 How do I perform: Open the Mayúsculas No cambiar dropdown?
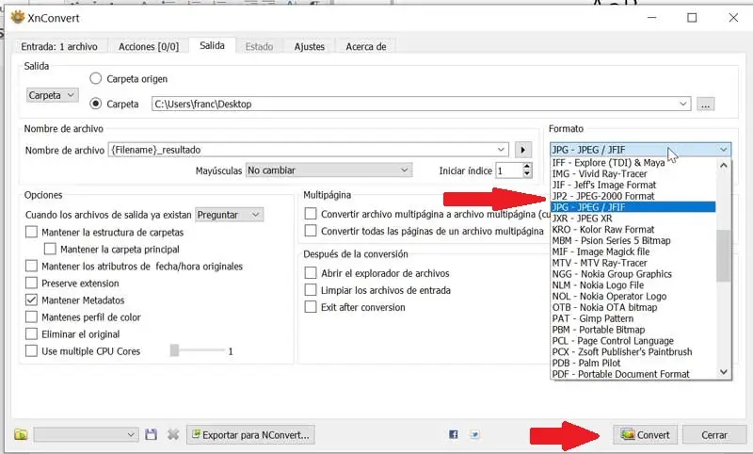[x=328, y=170]
